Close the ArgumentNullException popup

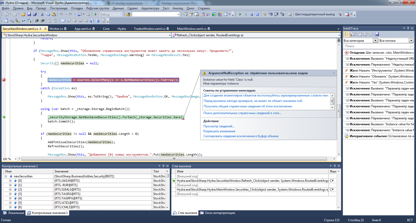(x=334, y=73)
